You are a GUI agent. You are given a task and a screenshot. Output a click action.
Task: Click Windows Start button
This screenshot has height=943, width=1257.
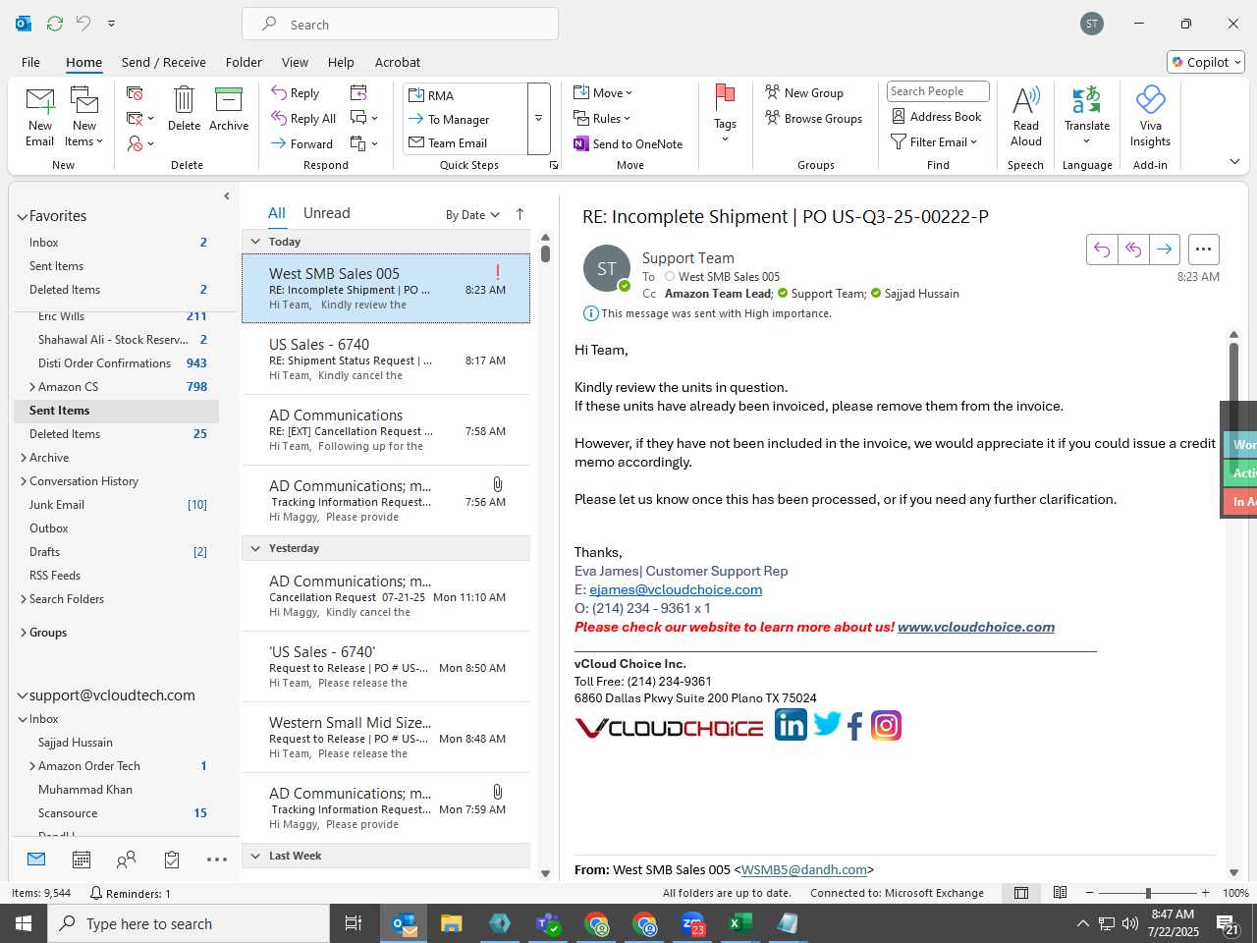coord(24,923)
